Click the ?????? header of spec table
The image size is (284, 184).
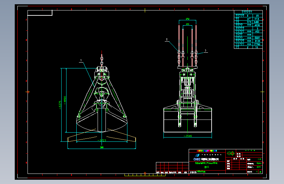(247, 12)
